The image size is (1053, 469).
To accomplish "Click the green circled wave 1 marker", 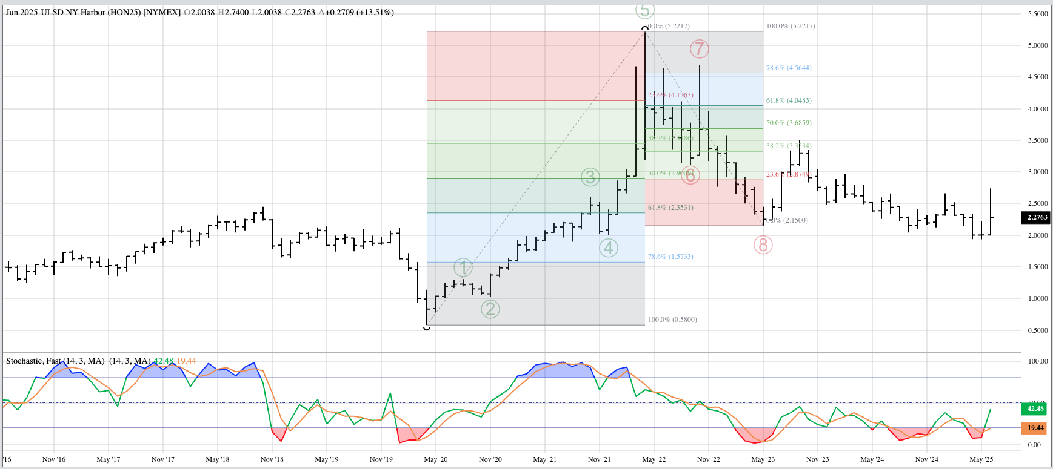I will click(x=463, y=267).
